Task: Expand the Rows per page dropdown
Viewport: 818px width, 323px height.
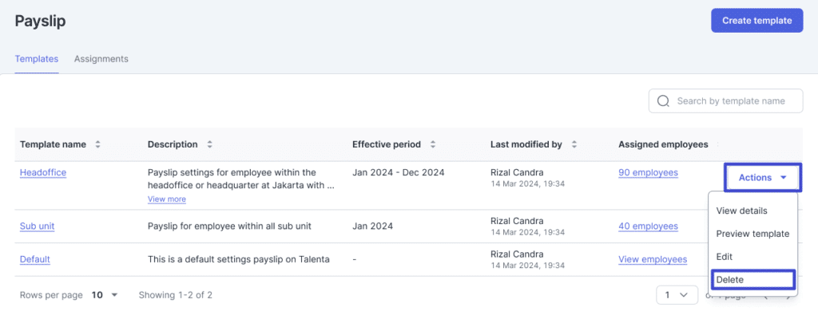Action: pos(105,295)
